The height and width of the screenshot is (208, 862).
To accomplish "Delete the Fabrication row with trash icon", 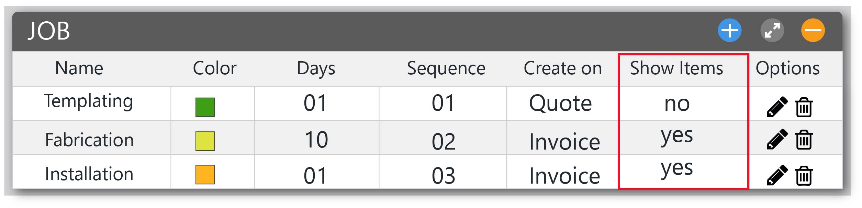I will (804, 140).
